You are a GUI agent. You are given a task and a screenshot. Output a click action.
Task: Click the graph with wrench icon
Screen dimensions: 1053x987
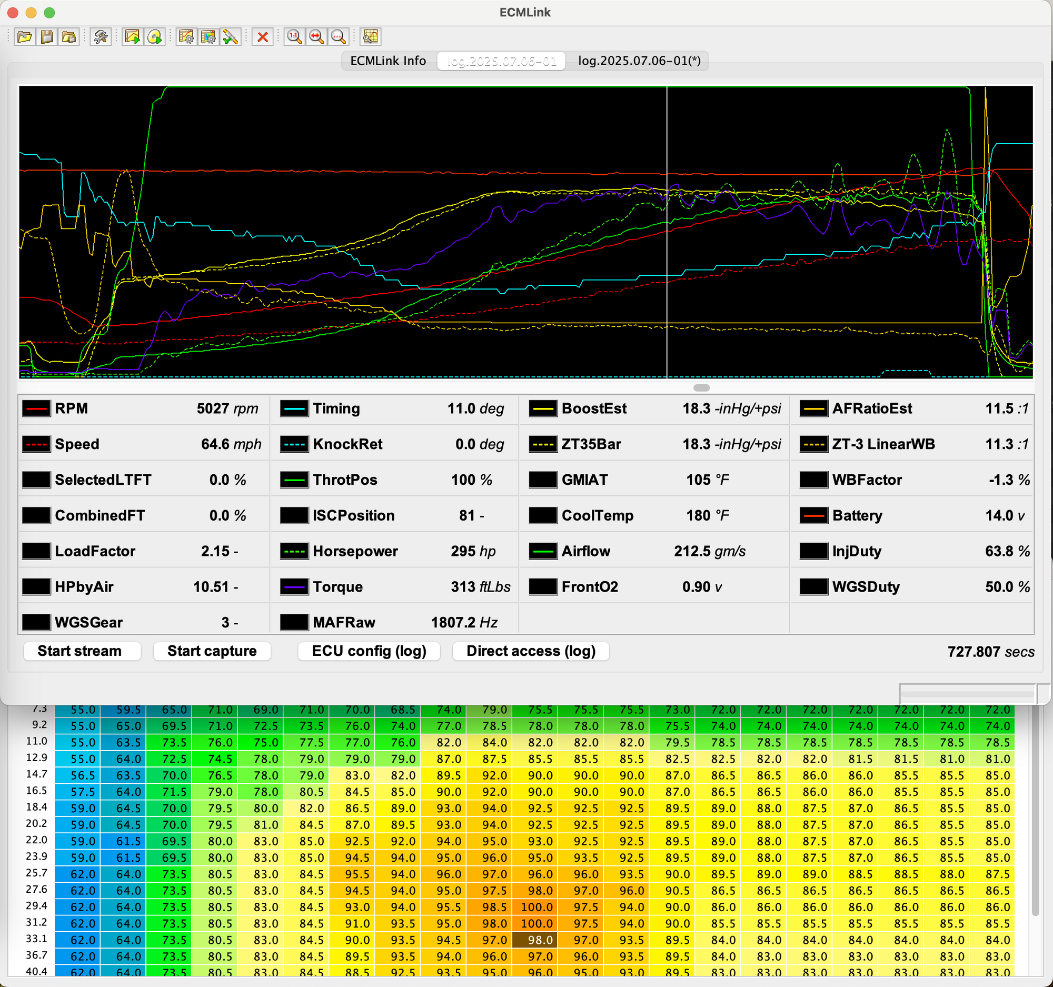(371, 37)
